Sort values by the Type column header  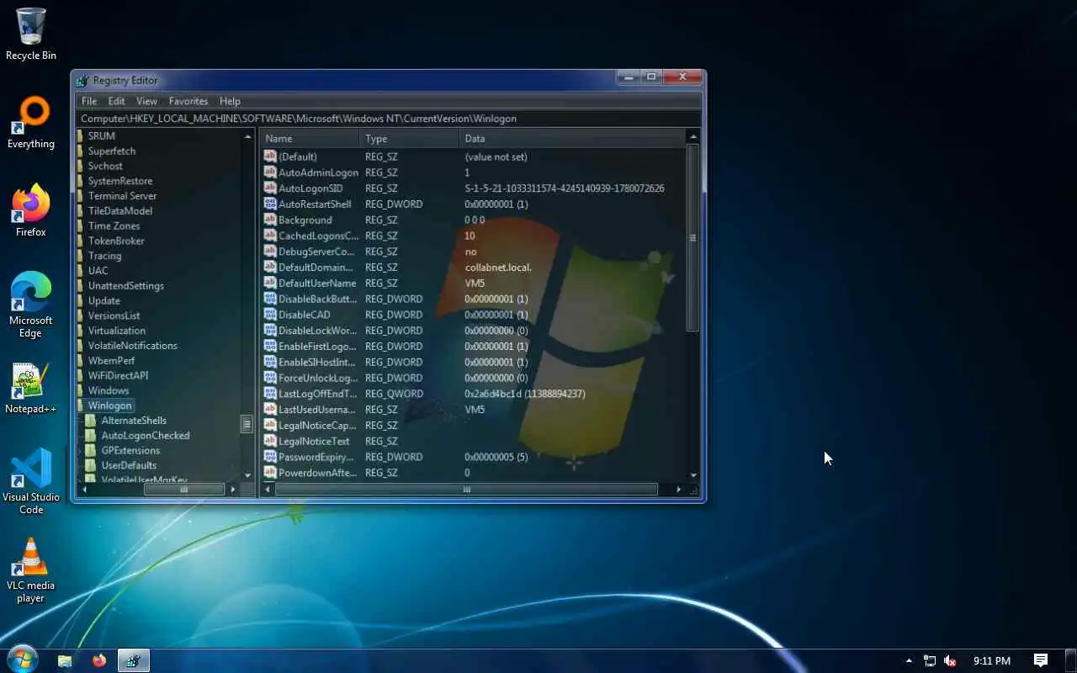click(410, 138)
